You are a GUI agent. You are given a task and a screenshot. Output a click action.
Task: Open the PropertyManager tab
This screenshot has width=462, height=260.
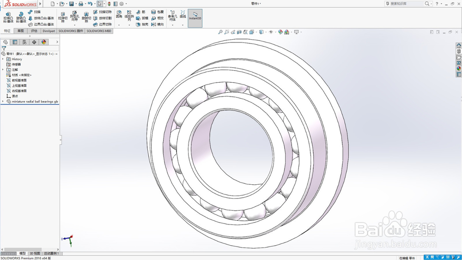click(15, 42)
